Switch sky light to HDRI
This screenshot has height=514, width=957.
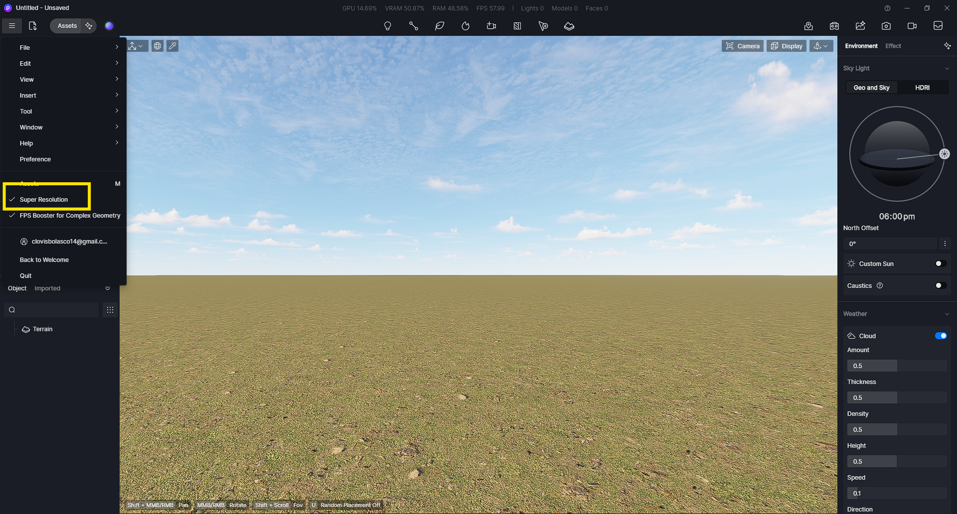(x=922, y=88)
